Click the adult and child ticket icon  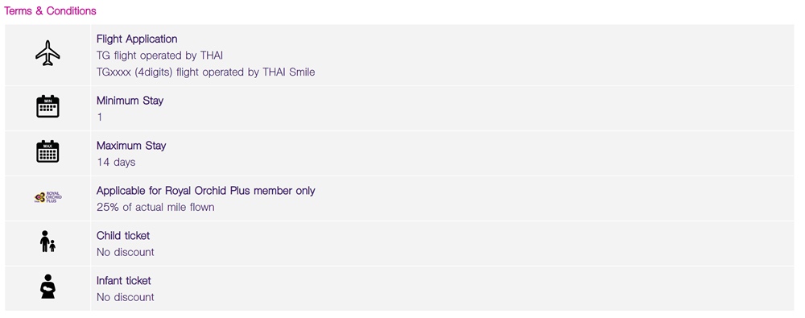[47, 242]
